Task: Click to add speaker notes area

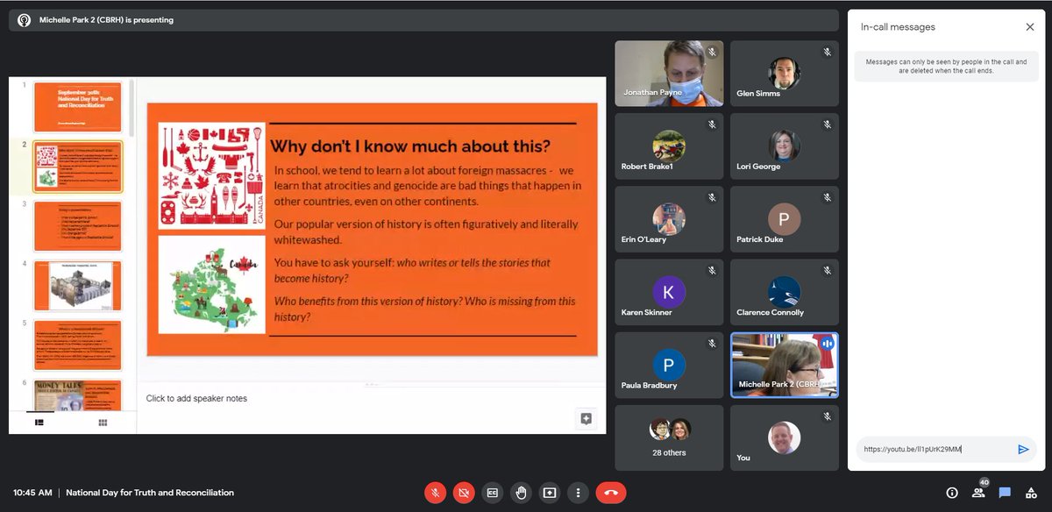Action: (196, 398)
